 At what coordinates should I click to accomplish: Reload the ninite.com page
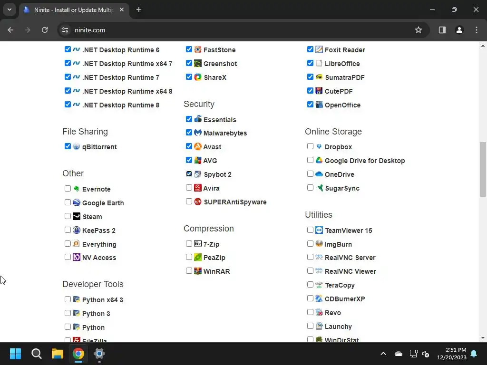45,30
